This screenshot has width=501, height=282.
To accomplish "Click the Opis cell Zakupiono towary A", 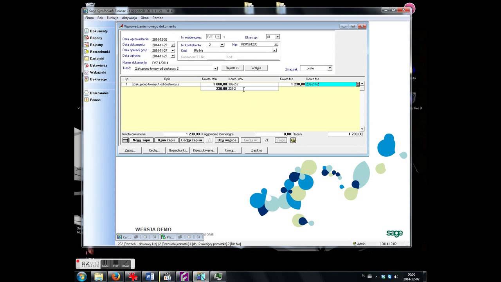I will 166,84.
